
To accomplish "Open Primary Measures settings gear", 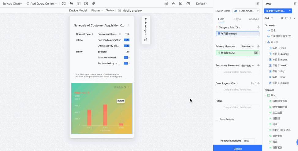I will 258,46.
